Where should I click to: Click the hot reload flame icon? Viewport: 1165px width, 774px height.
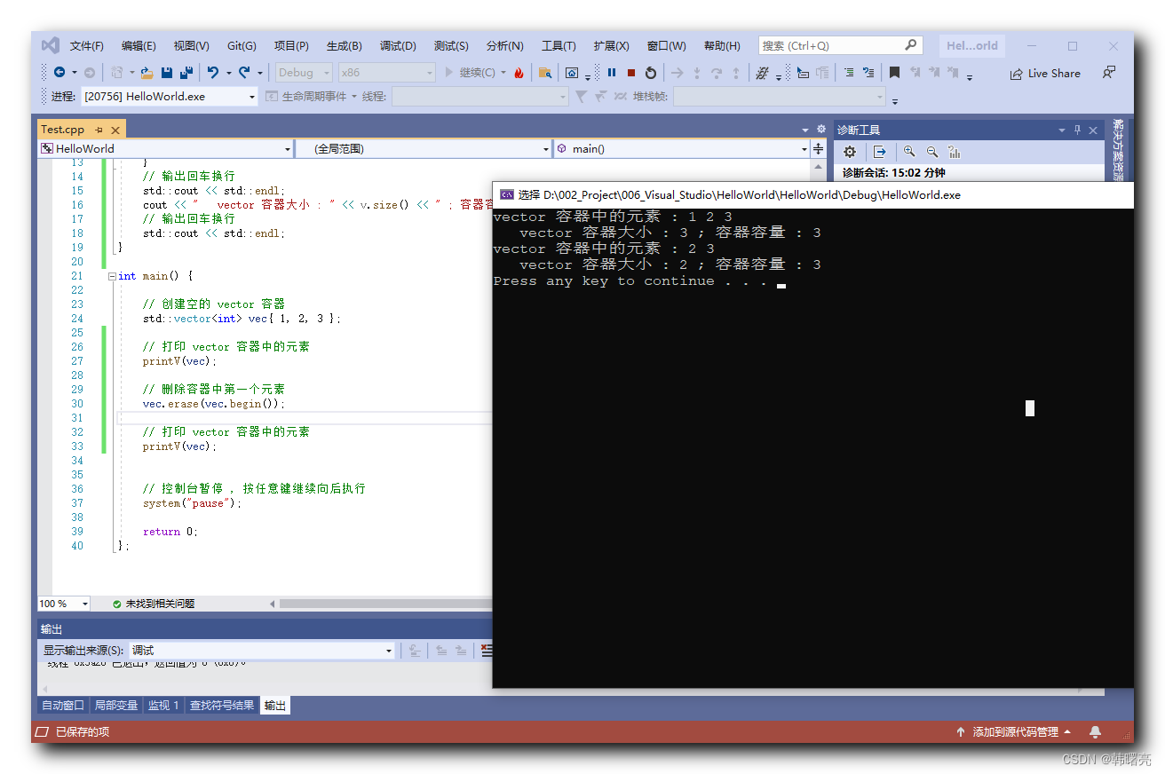(519, 73)
